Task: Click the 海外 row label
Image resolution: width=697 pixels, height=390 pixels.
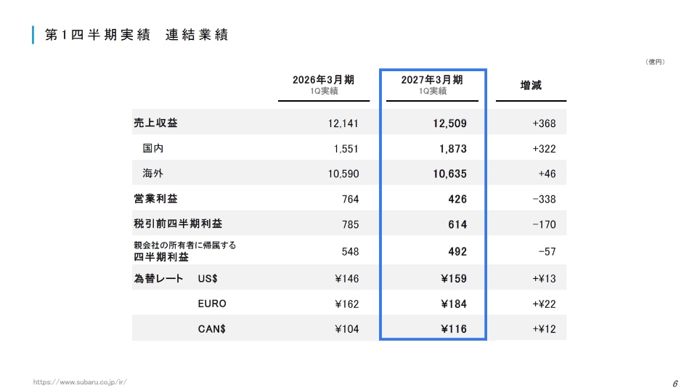Action: pos(153,174)
